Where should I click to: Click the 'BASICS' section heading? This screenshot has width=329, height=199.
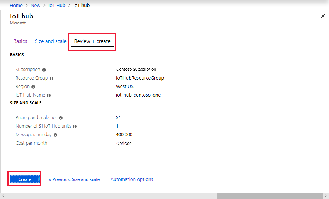[17, 55]
